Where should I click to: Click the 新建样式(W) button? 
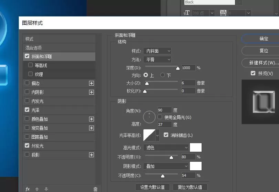tap(260, 63)
